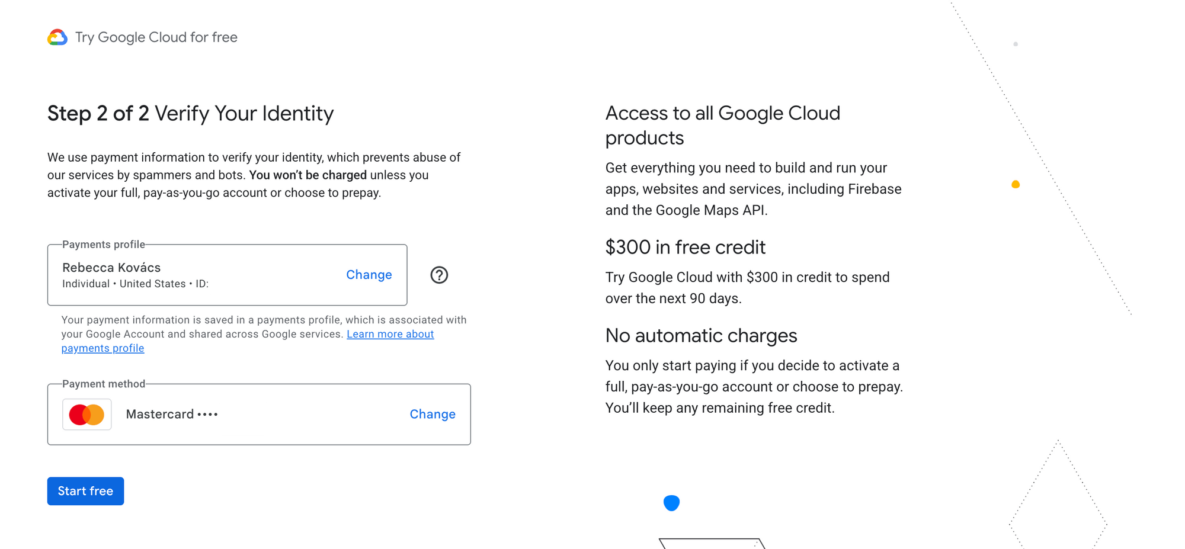Click the Mastercard card logo
Image resolution: width=1185 pixels, height=549 pixels.
[87, 415]
